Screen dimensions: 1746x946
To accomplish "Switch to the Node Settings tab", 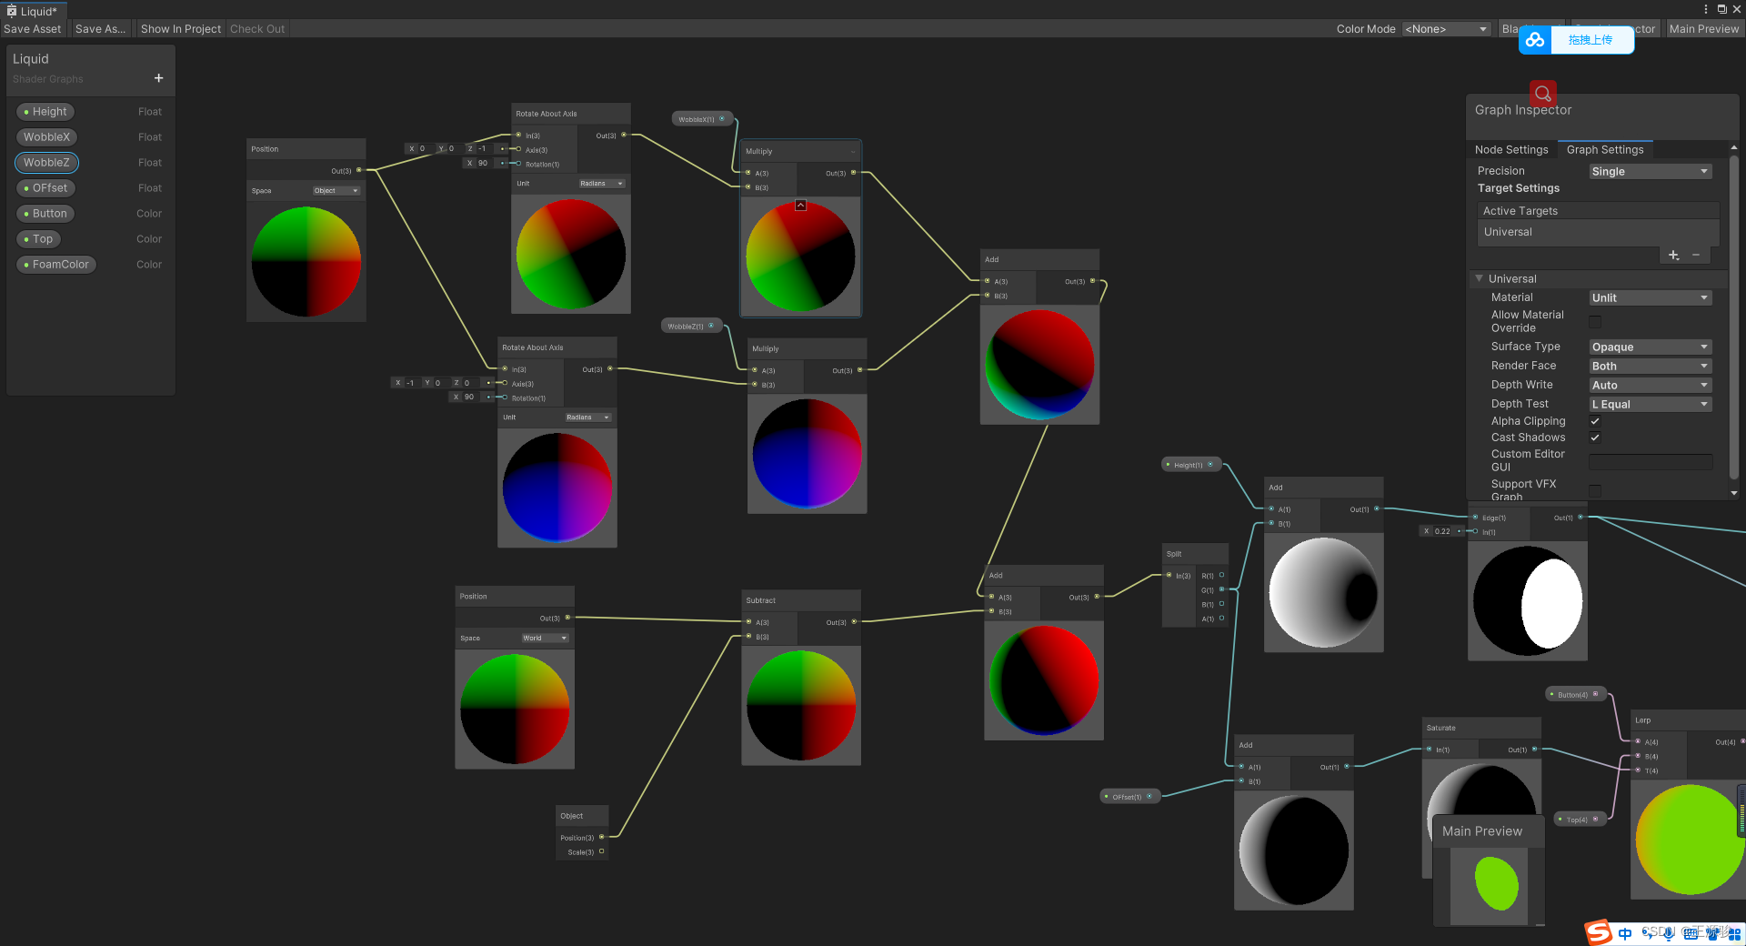I will click(1510, 150).
